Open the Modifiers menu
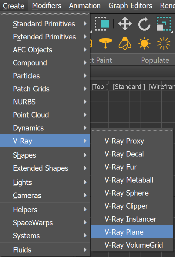This screenshot has width=175, height=257. pyautogui.click(x=46, y=5)
